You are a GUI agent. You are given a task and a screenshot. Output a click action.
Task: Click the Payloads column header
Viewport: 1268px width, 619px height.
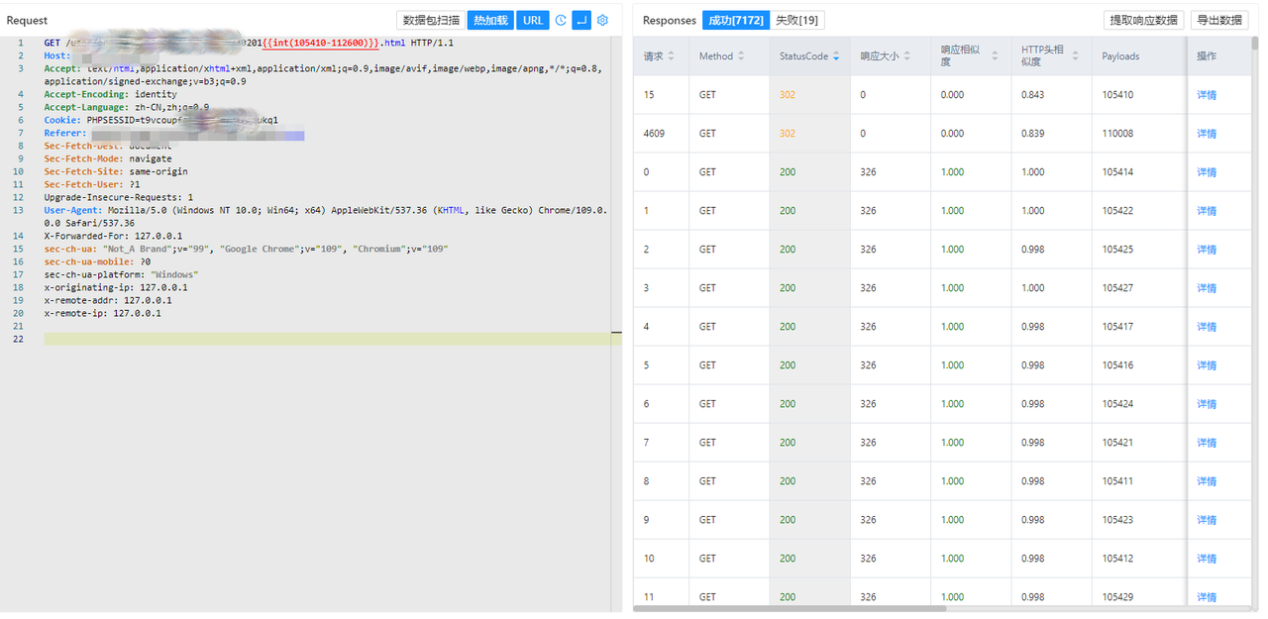[x=1120, y=56]
